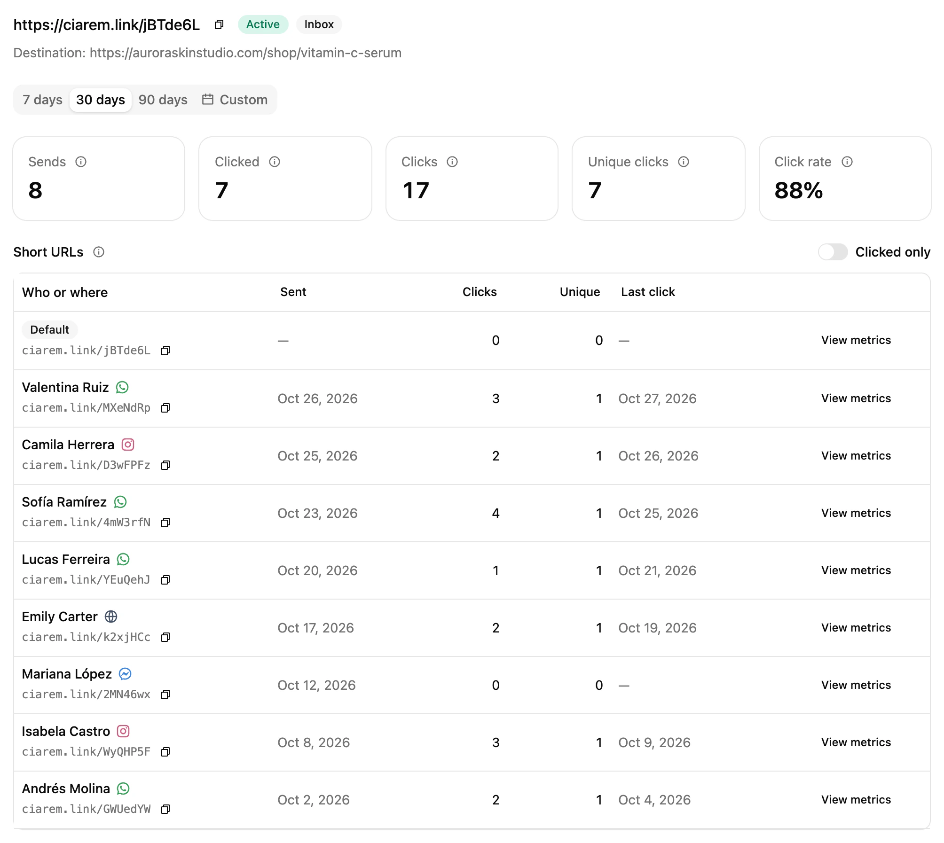Copy ciarem.link/4mW3rfN link
The width and height of the screenshot is (944, 843).
[x=165, y=523]
